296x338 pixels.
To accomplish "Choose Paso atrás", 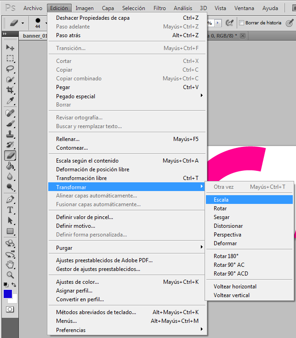I will tap(127, 35).
